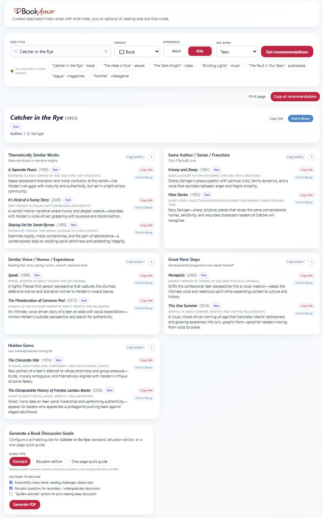Collapse the Thematically Similar Works section
This screenshot has height=518, width=323.
click(x=151, y=157)
